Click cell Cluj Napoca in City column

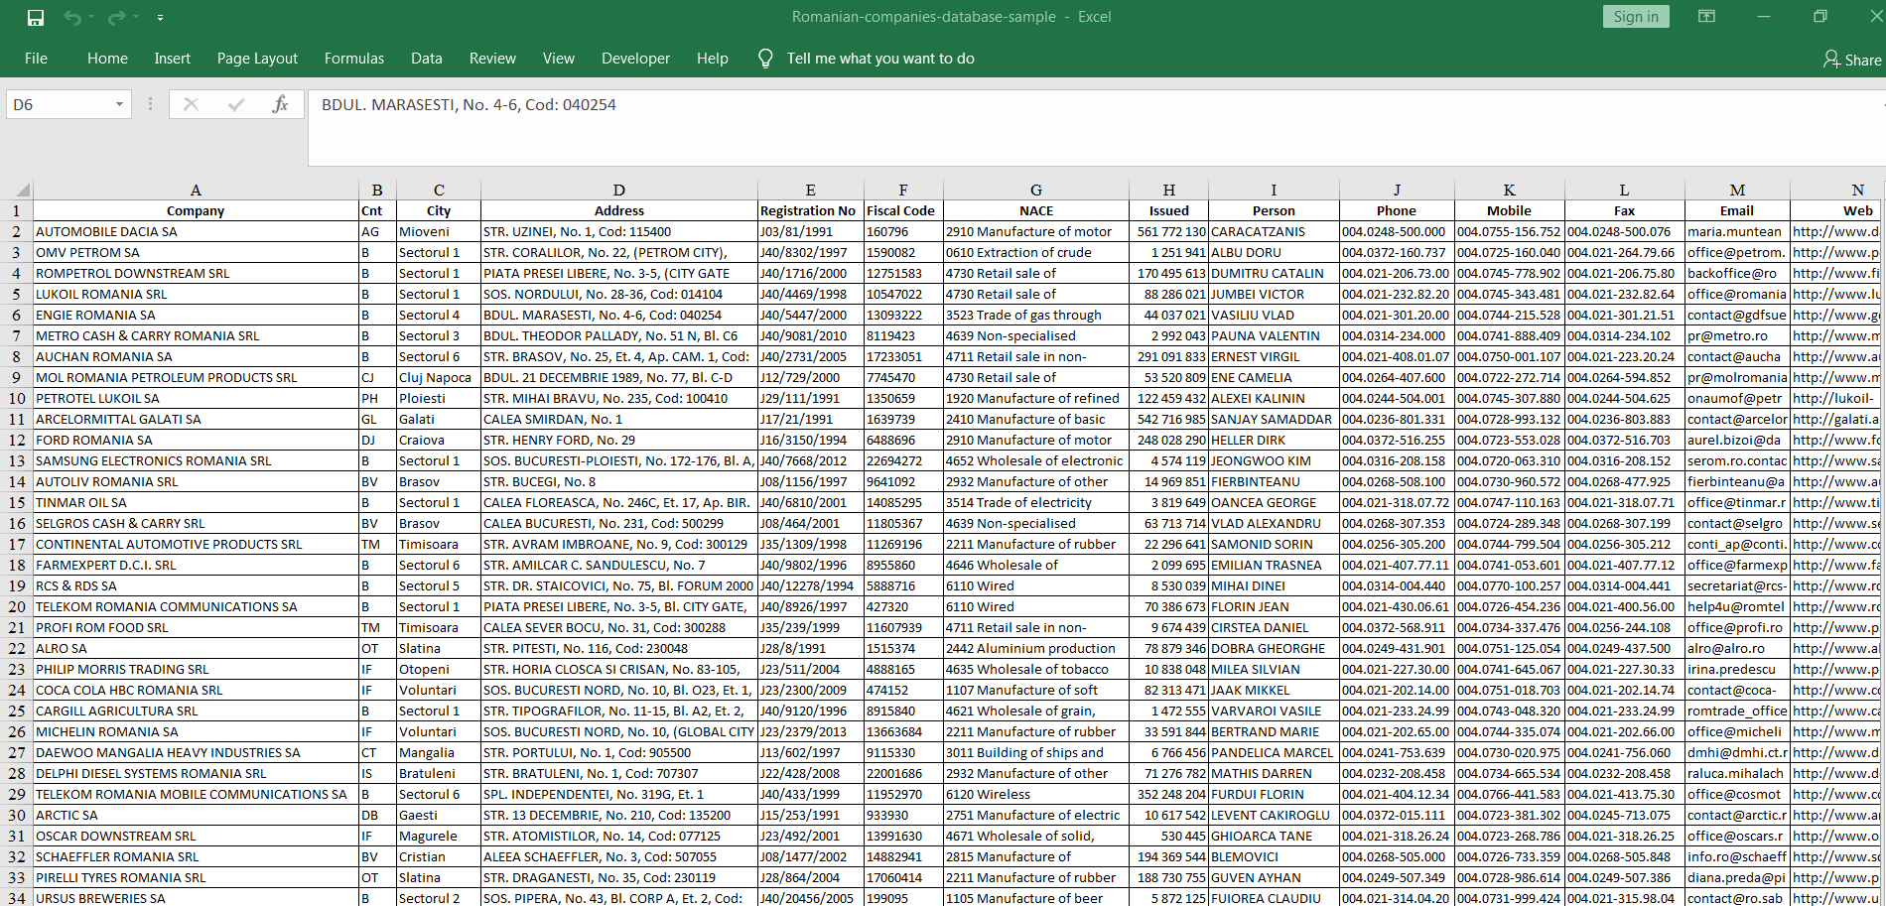(x=439, y=377)
